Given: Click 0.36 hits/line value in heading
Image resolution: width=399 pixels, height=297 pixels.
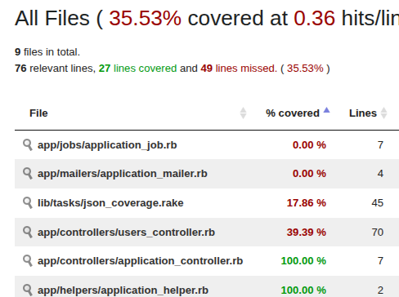Looking at the screenshot, I should click(314, 19).
